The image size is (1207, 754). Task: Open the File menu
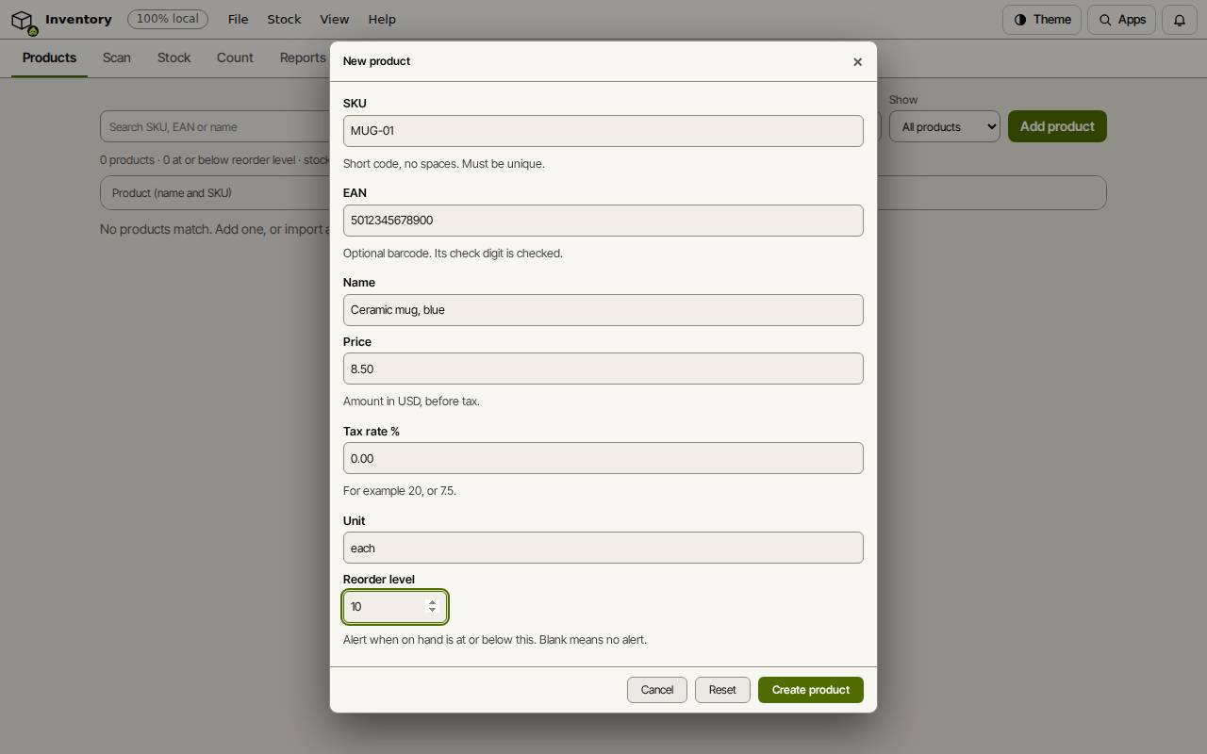tap(238, 20)
